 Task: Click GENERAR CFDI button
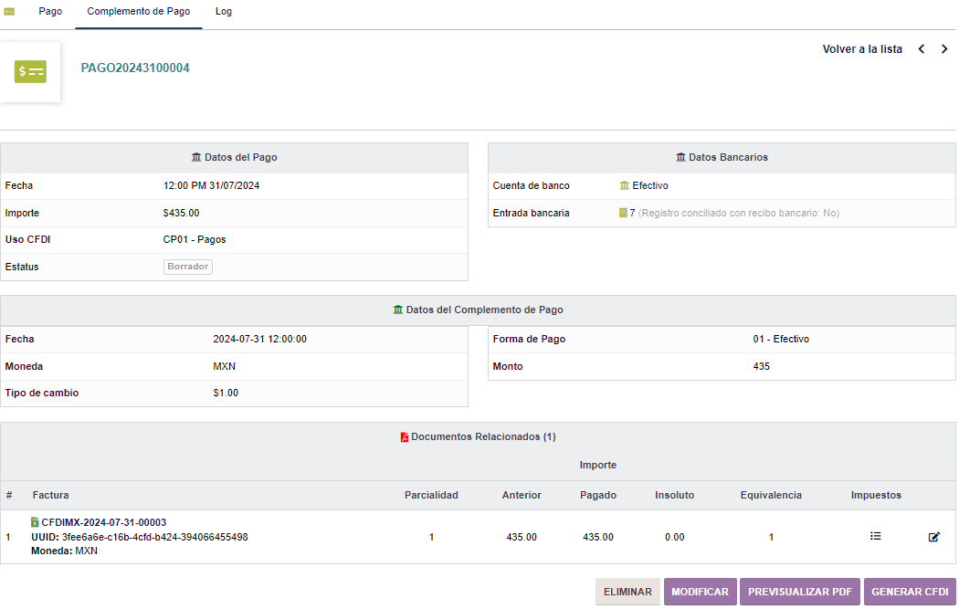click(x=910, y=592)
